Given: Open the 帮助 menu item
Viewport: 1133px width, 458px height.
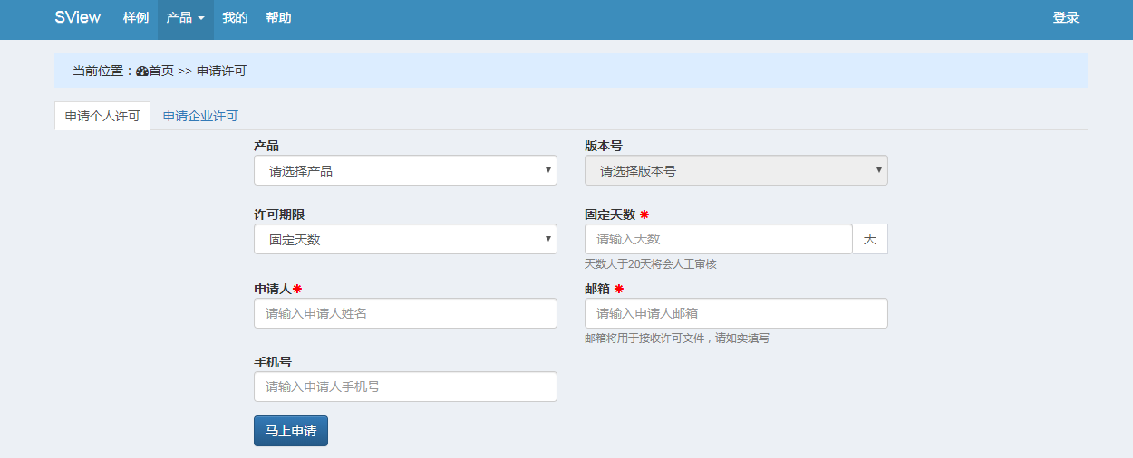Looking at the screenshot, I should (279, 18).
